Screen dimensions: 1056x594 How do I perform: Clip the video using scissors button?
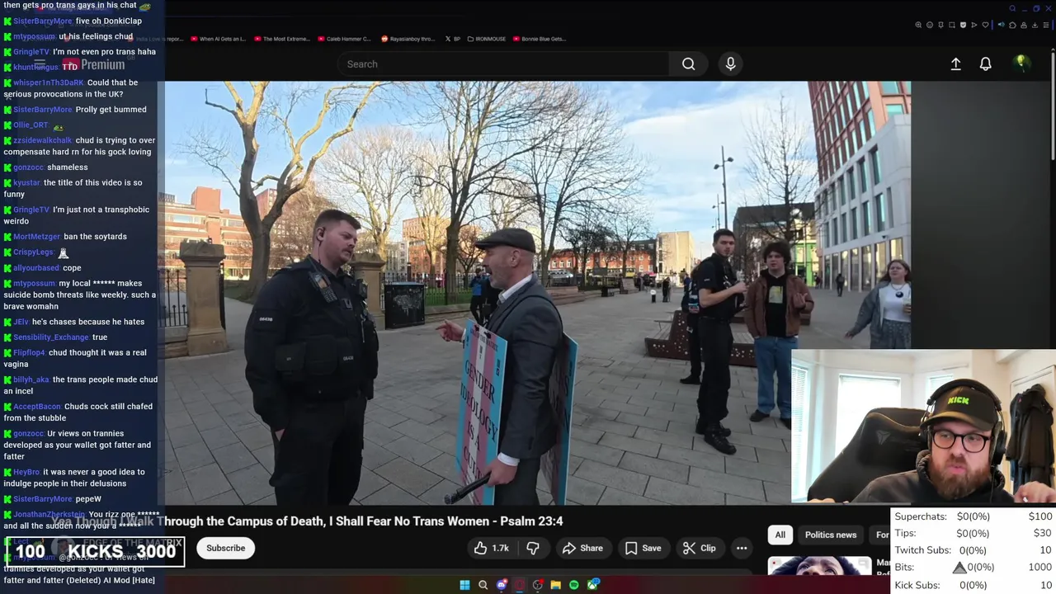700,548
